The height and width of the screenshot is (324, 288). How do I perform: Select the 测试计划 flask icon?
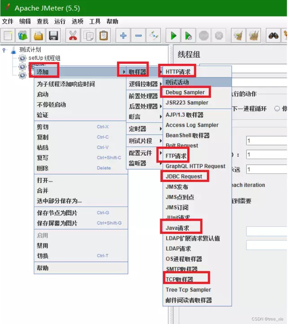pos(13,50)
